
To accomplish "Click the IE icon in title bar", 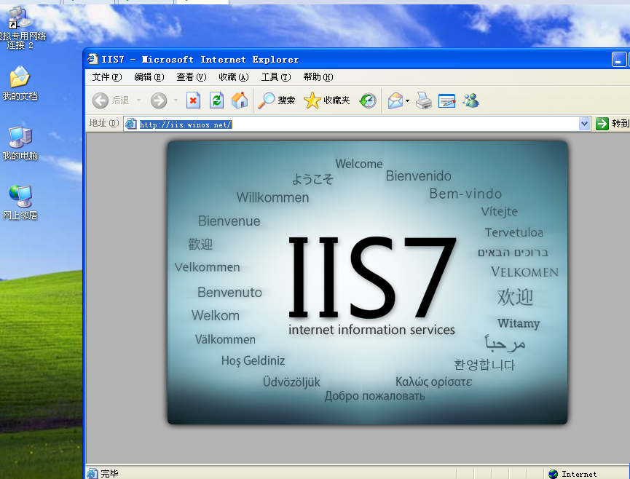I will point(92,59).
